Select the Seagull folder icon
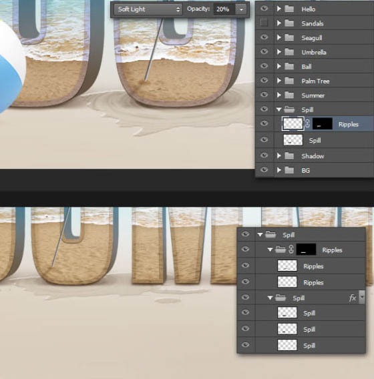 [x=289, y=37]
